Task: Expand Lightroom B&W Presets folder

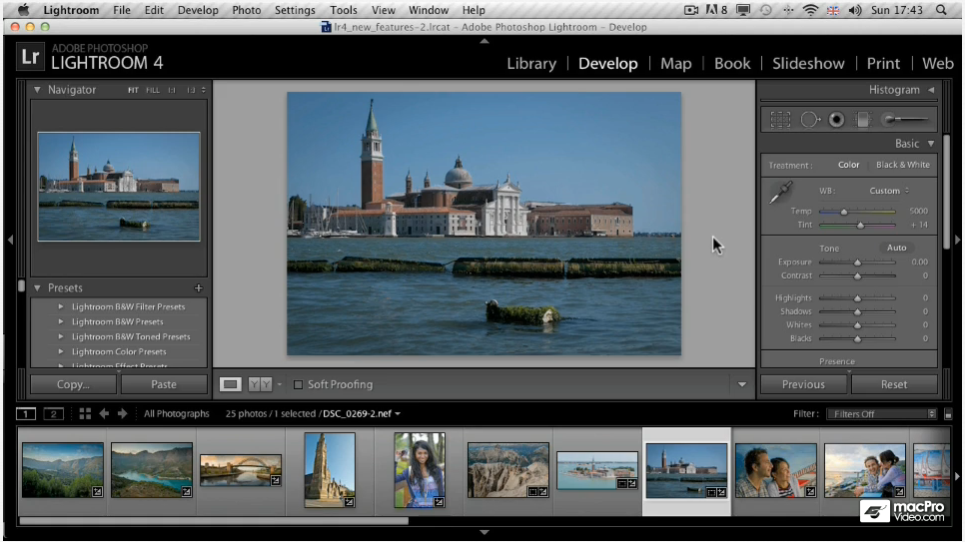Action: 61,321
